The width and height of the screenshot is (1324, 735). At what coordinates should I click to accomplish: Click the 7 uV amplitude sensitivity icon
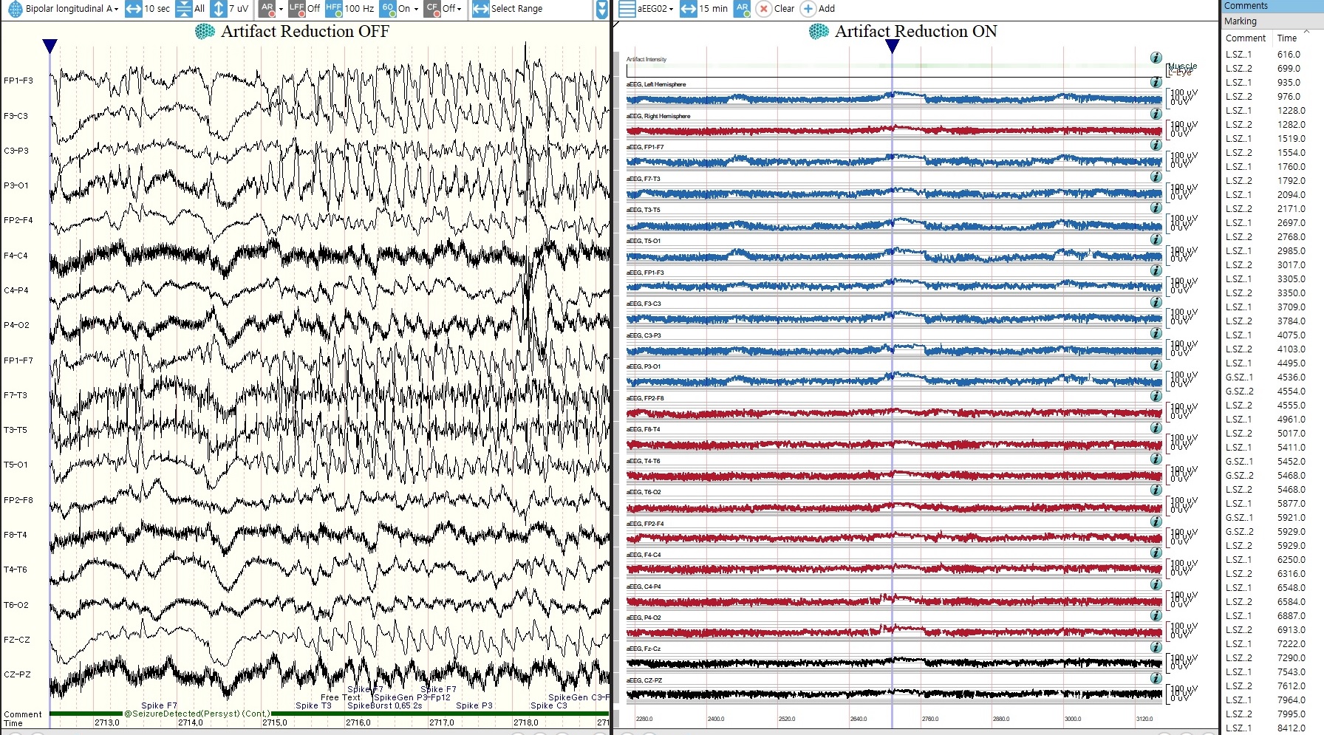pos(219,9)
